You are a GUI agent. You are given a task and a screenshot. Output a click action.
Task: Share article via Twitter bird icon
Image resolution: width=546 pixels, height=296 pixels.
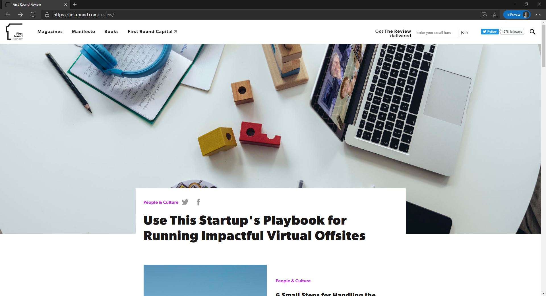(x=185, y=202)
